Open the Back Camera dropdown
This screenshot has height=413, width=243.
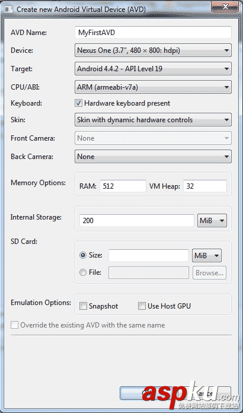tap(153, 157)
